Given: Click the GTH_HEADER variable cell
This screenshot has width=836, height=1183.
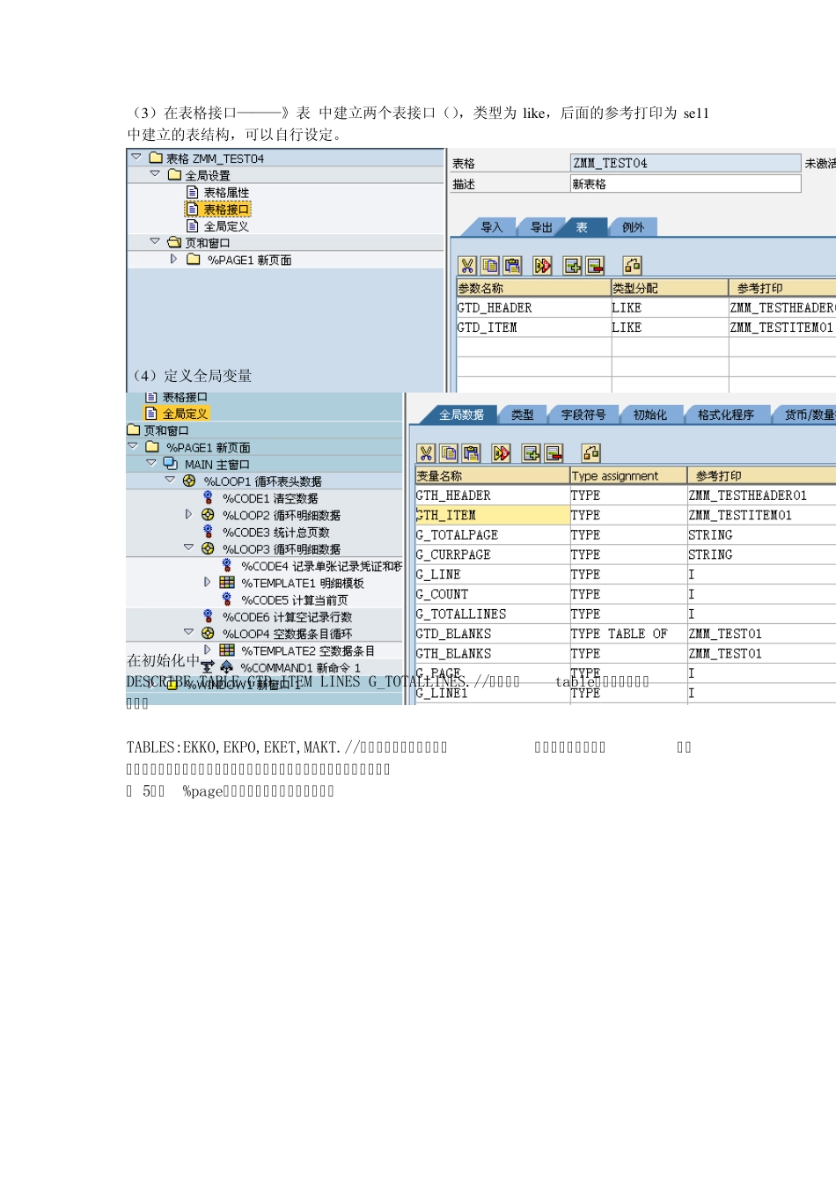Looking at the screenshot, I should [x=492, y=496].
